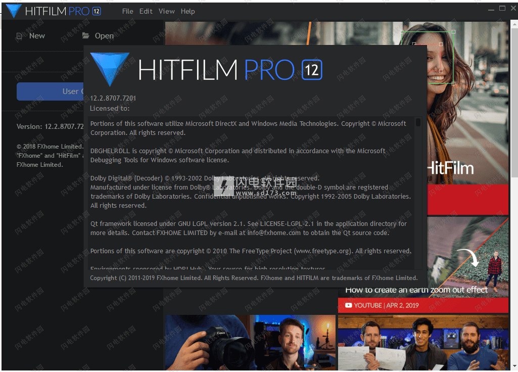518x372 pixels.
Task: Click the Version text in left sidebar
Action: pos(50,126)
